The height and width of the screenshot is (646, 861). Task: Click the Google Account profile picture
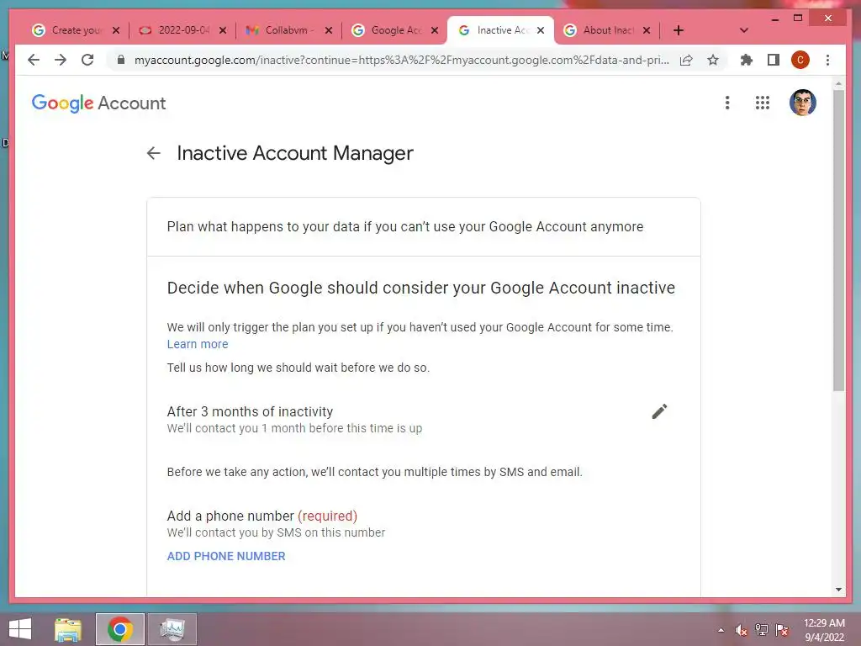click(x=802, y=103)
